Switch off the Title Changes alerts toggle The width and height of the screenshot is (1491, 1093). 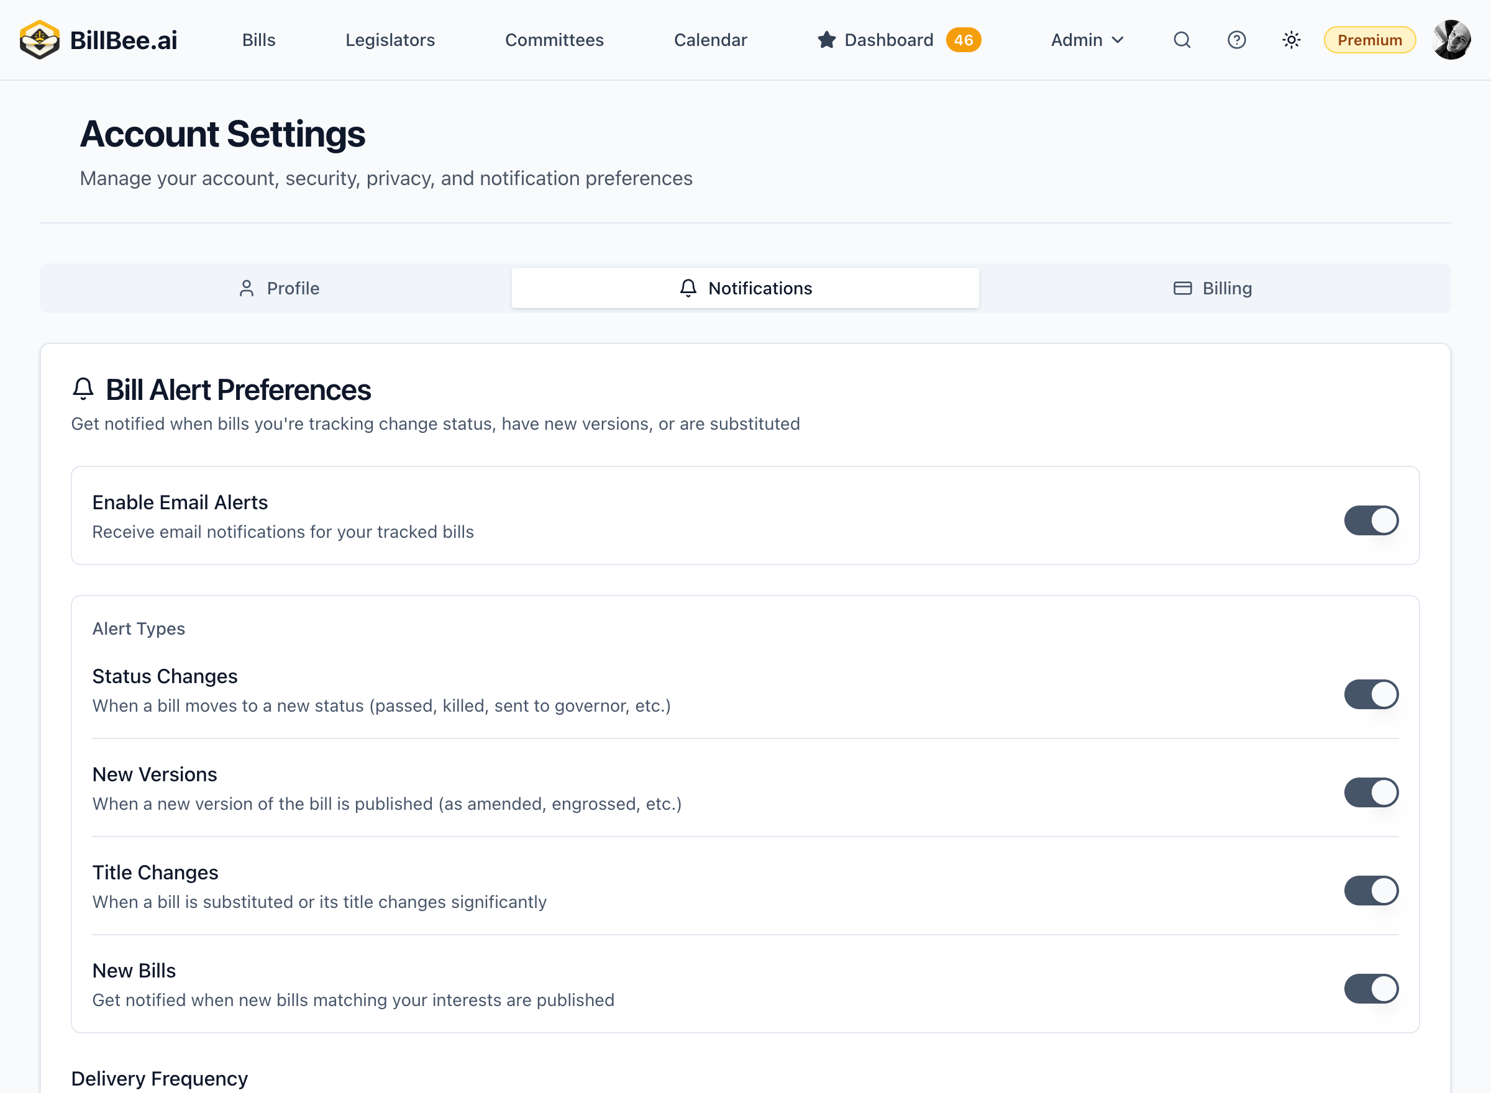coord(1370,890)
